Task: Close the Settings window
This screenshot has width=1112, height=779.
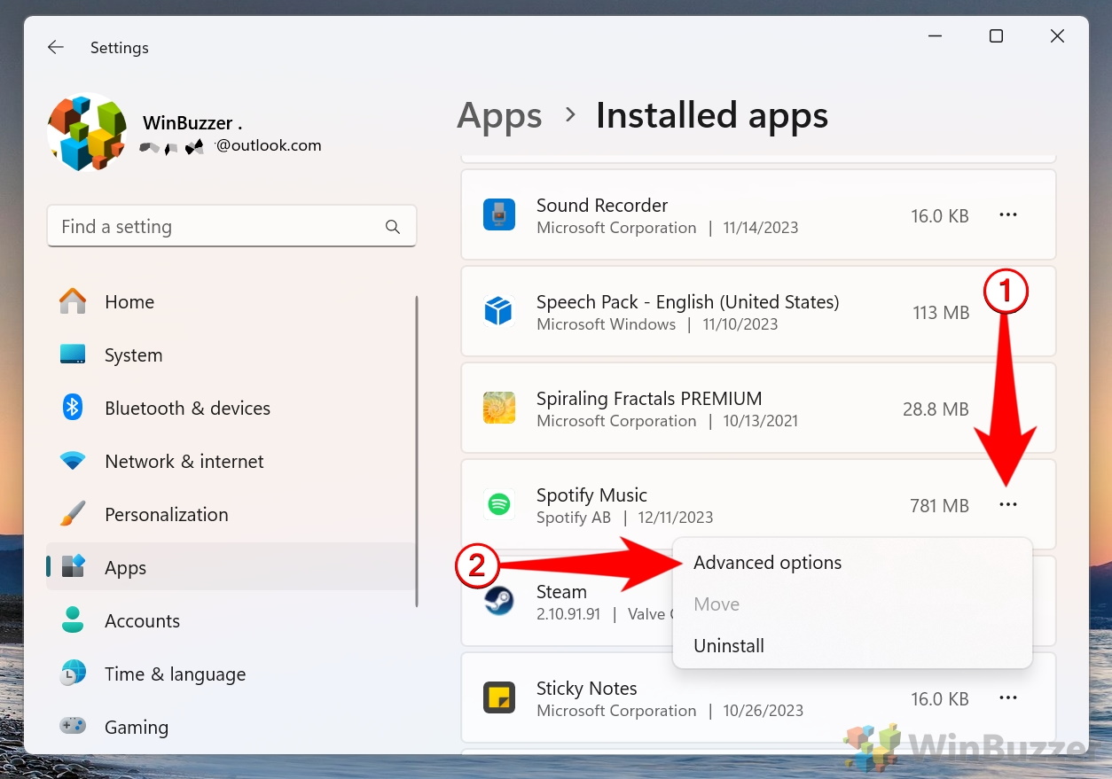Action: [1057, 36]
